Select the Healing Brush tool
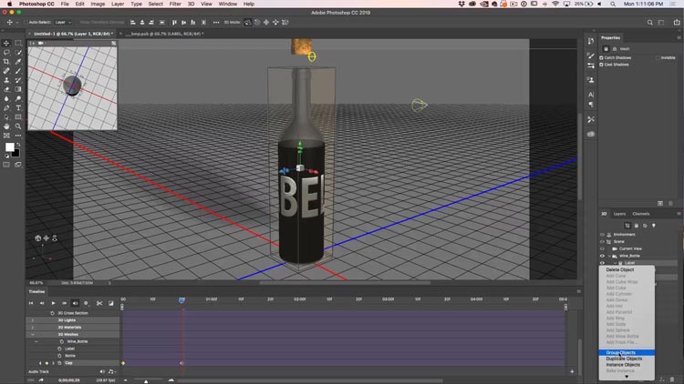 point(6,71)
